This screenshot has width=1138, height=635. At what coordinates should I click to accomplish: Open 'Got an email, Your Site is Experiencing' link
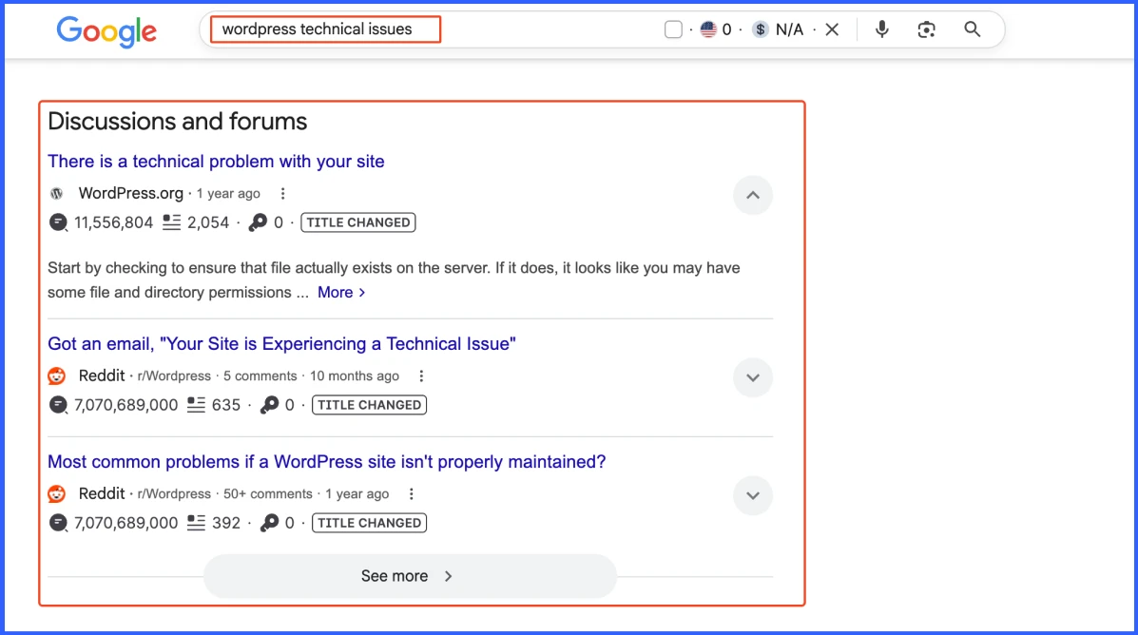pos(281,344)
